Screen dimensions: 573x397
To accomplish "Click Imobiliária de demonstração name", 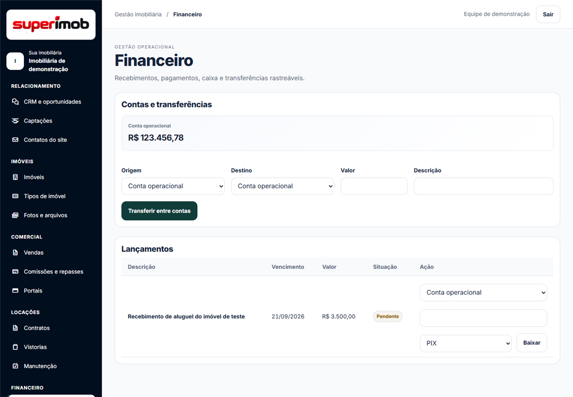I will (x=48, y=65).
